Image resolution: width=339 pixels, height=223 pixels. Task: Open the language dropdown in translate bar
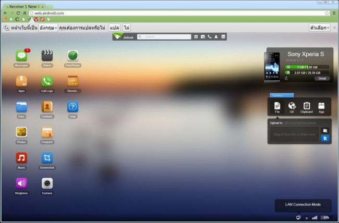pos(48,28)
